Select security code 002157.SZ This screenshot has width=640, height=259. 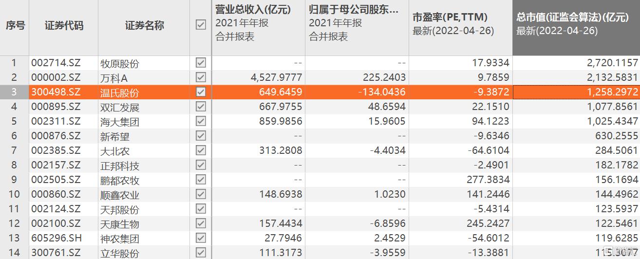coord(56,165)
